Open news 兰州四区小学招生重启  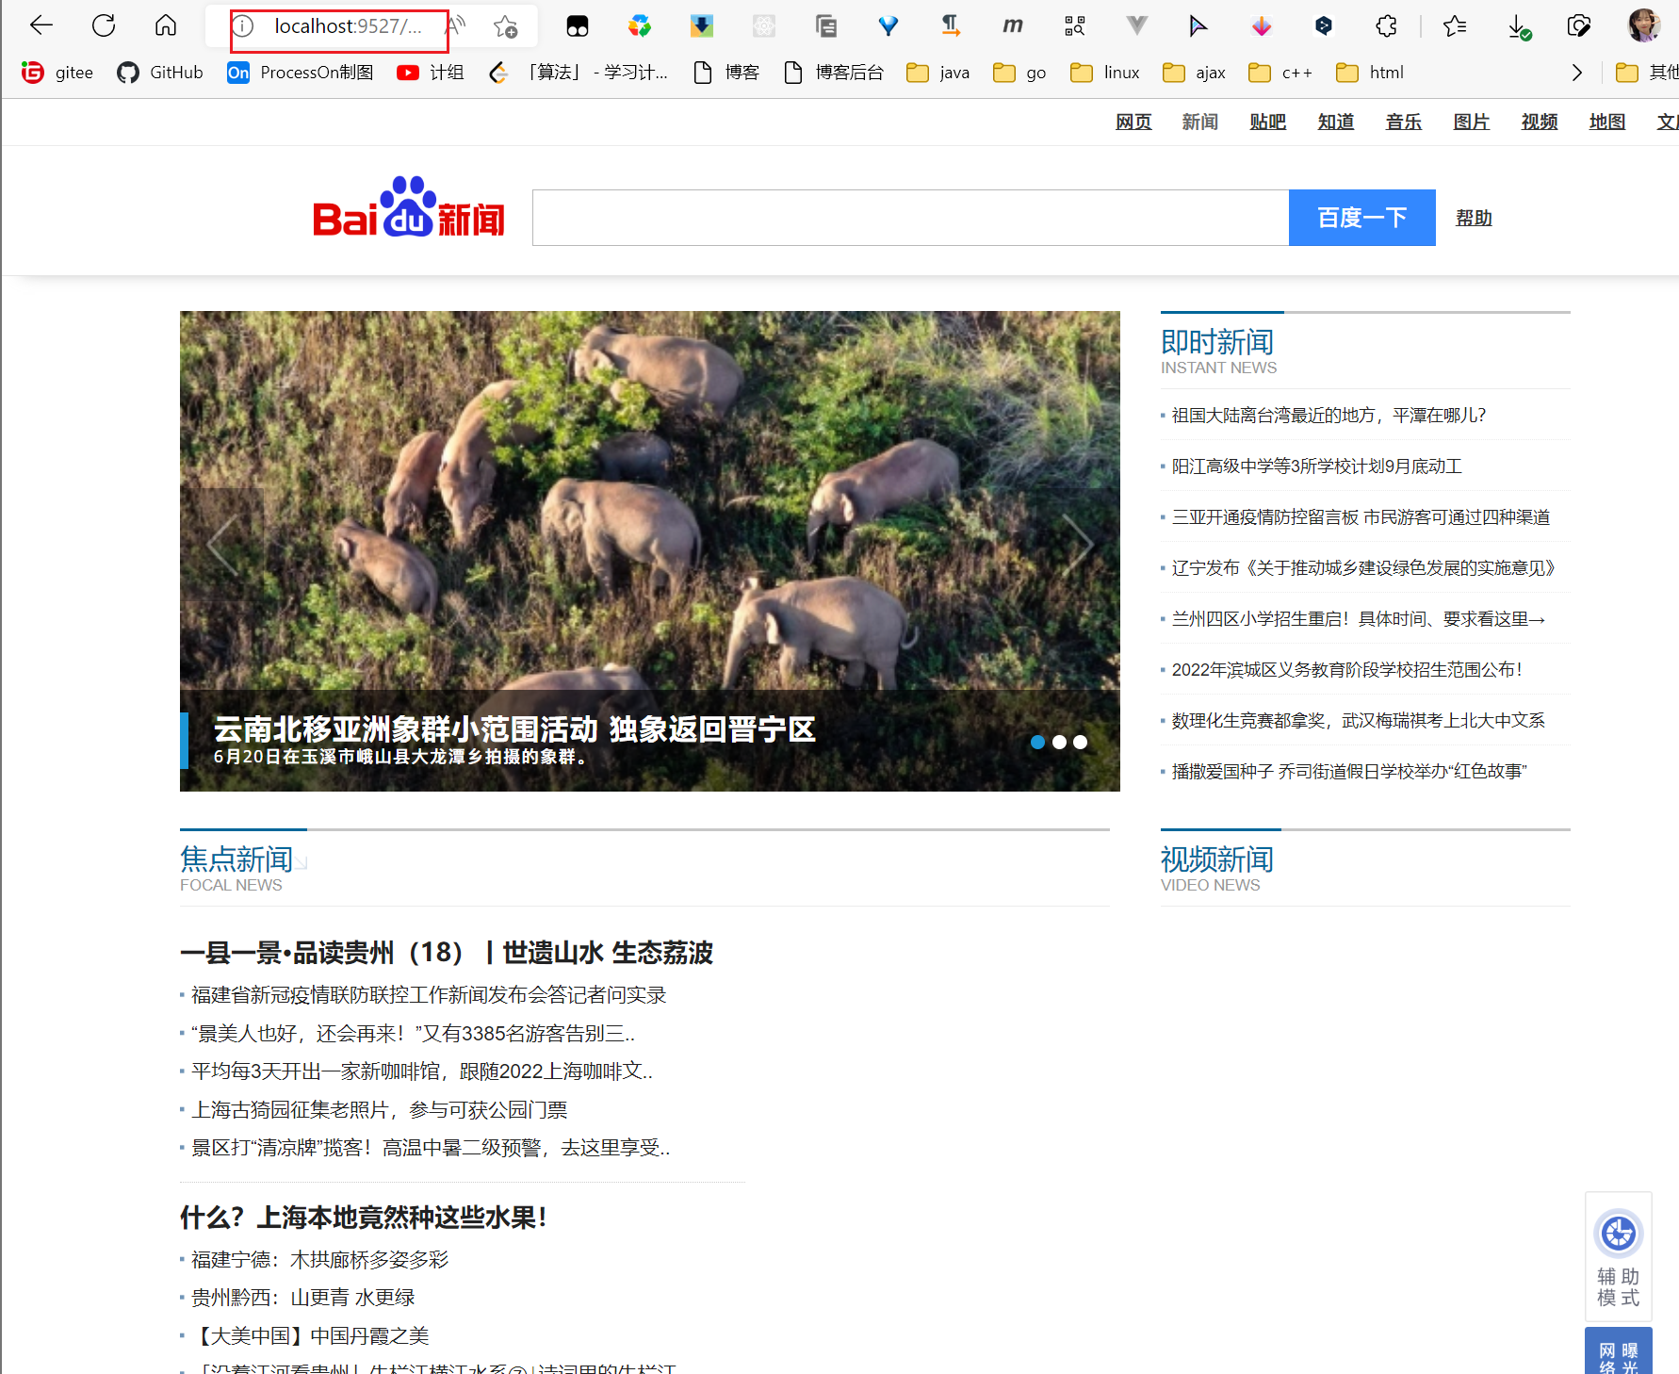[x=1359, y=619]
